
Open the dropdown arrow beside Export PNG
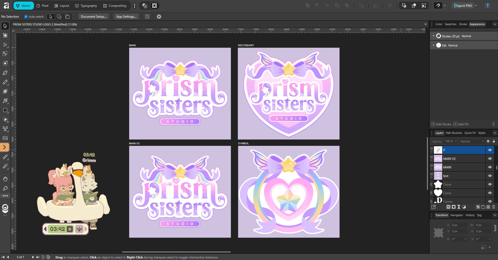click(476, 6)
